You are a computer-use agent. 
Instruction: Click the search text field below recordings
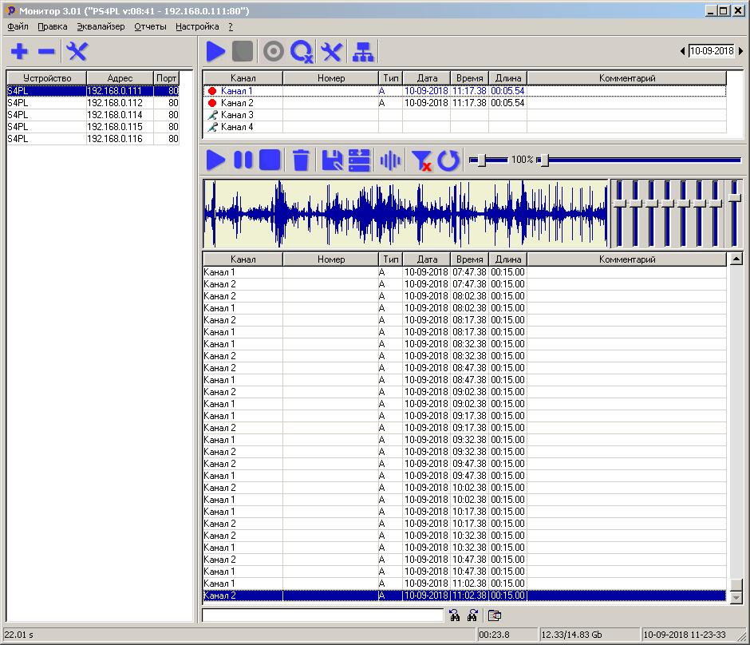tap(322, 615)
